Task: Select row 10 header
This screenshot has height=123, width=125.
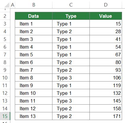Action: click(x=5, y=78)
